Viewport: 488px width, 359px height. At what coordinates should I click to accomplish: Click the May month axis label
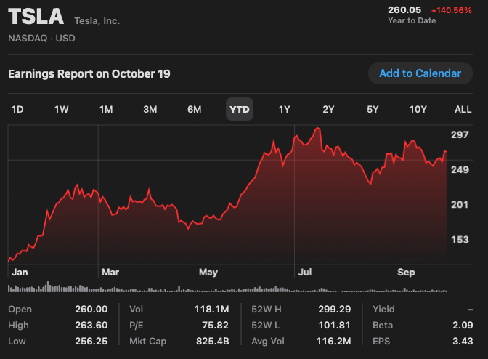point(208,272)
